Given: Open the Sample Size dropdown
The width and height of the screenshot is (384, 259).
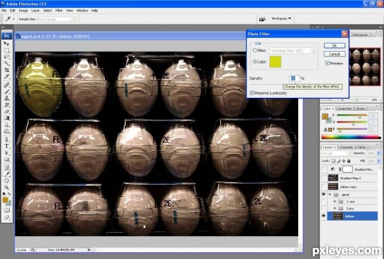Looking at the screenshot, I should click(x=74, y=19).
